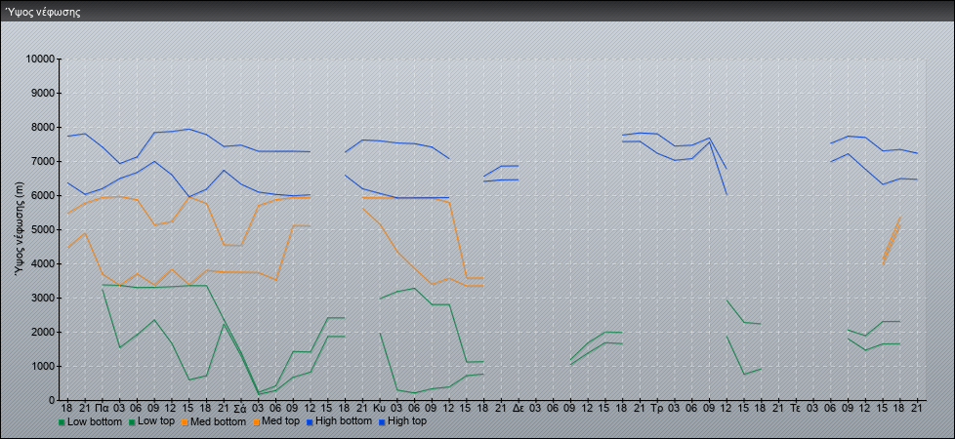This screenshot has height=439, width=955.
Task: Click the 10000 y-axis value
Action: 41,60
